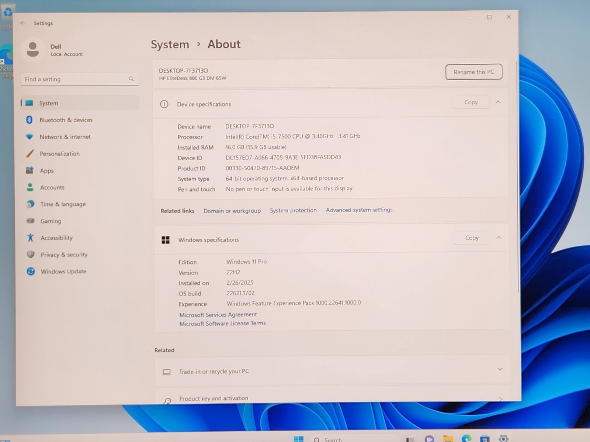Viewport: 590px width, 442px height.
Task: Click the Product ID value 00330-50470-89715-AAOEM
Action: click(x=262, y=168)
